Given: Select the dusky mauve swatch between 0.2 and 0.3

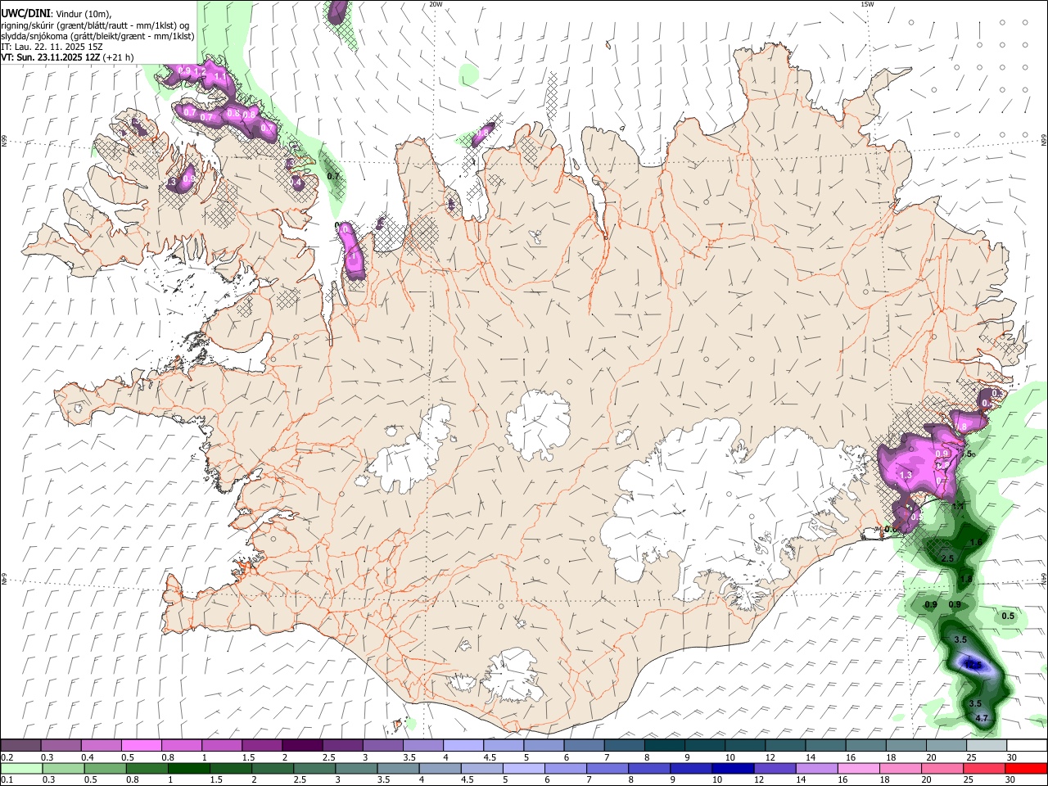Looking at the screenshot, I should coord(21,746).
